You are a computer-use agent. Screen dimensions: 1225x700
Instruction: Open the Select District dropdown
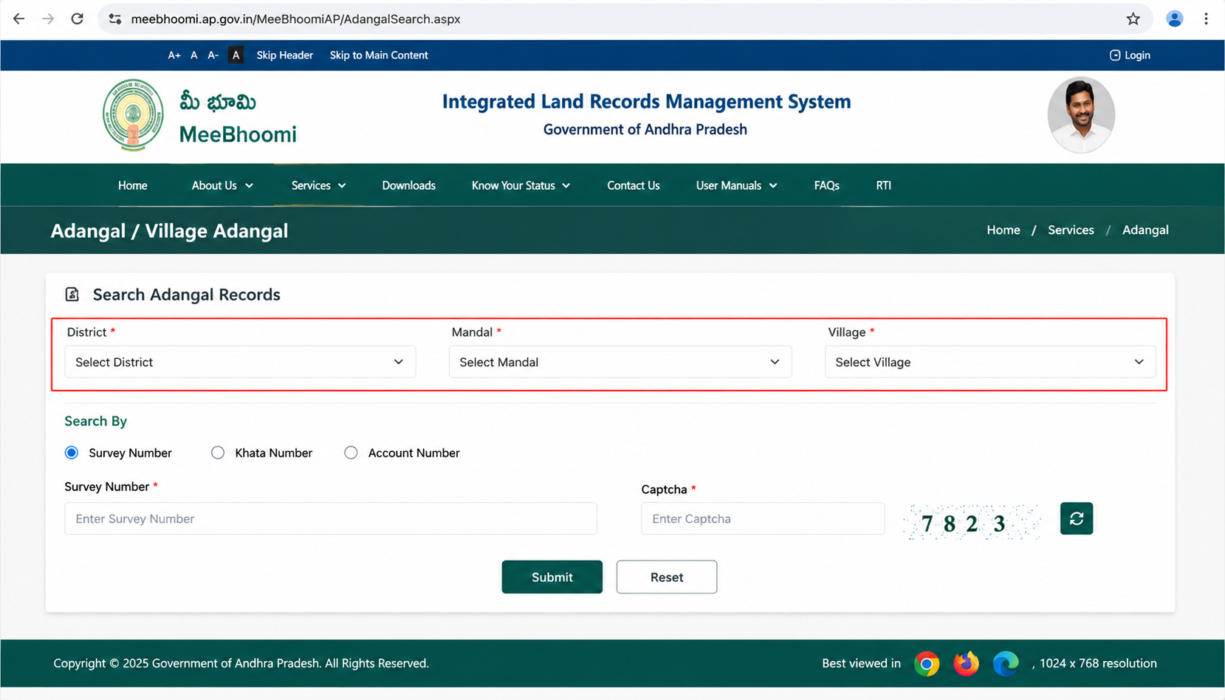pos(240,362)
